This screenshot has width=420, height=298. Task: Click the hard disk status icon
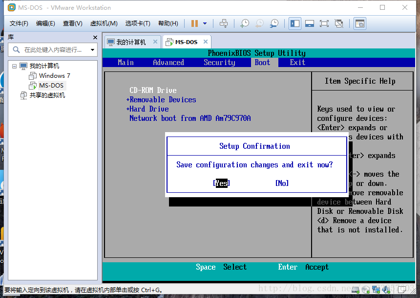click(x=356, y=290)
